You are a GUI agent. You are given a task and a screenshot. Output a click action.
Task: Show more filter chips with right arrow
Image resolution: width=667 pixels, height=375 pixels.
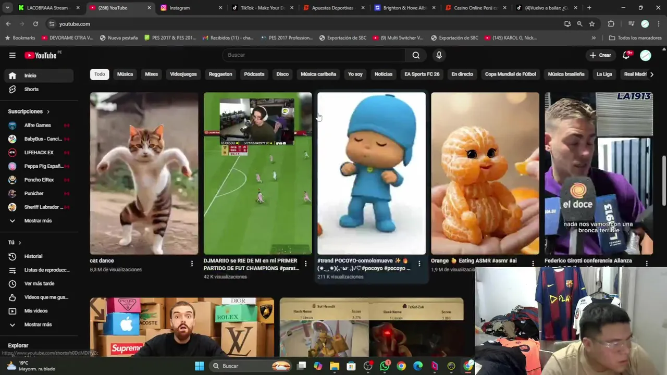[651, 74]
